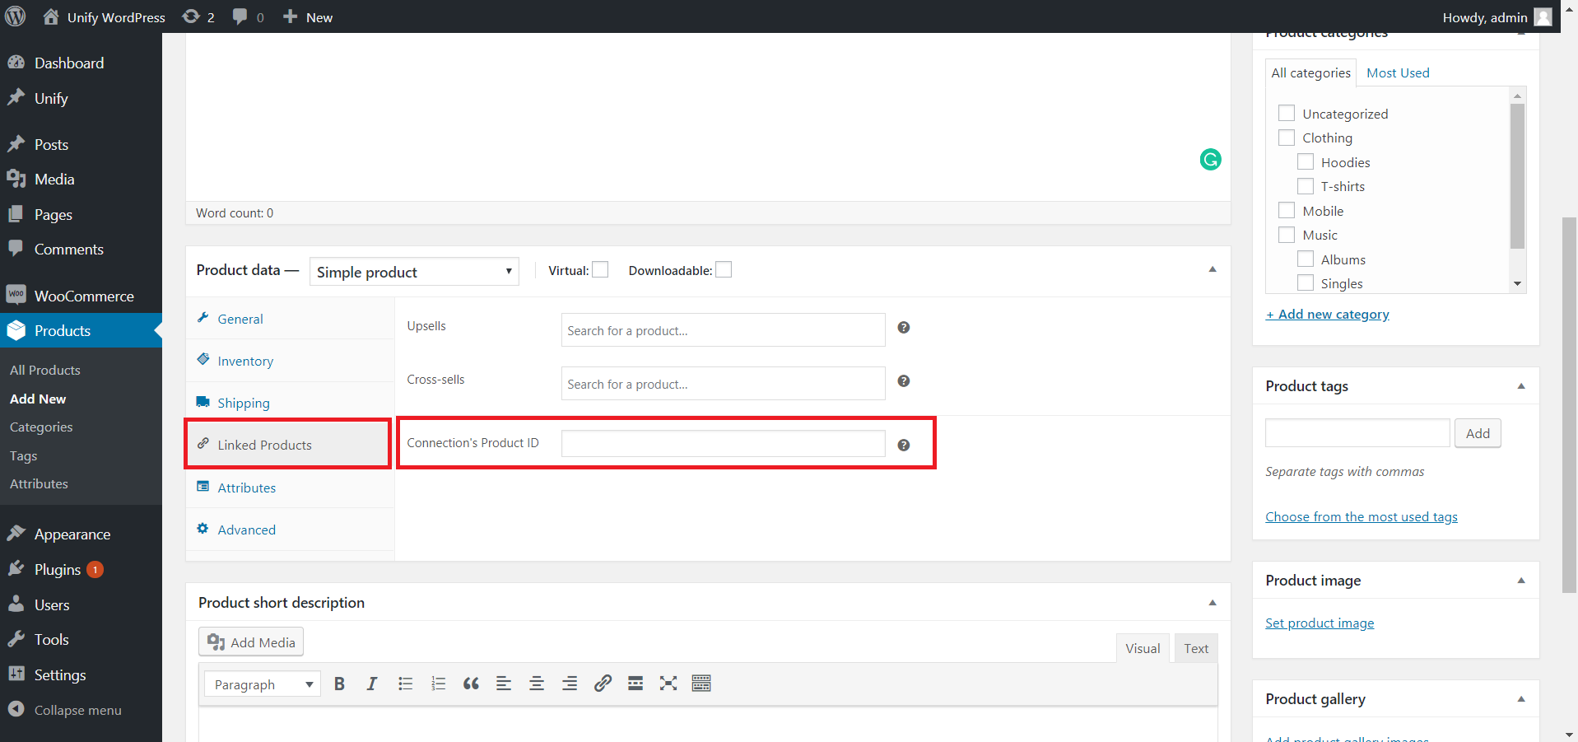The width and height of the screenshot is (1578, 742).
Task: Click the insert link icon
Action: click(603, 684)
